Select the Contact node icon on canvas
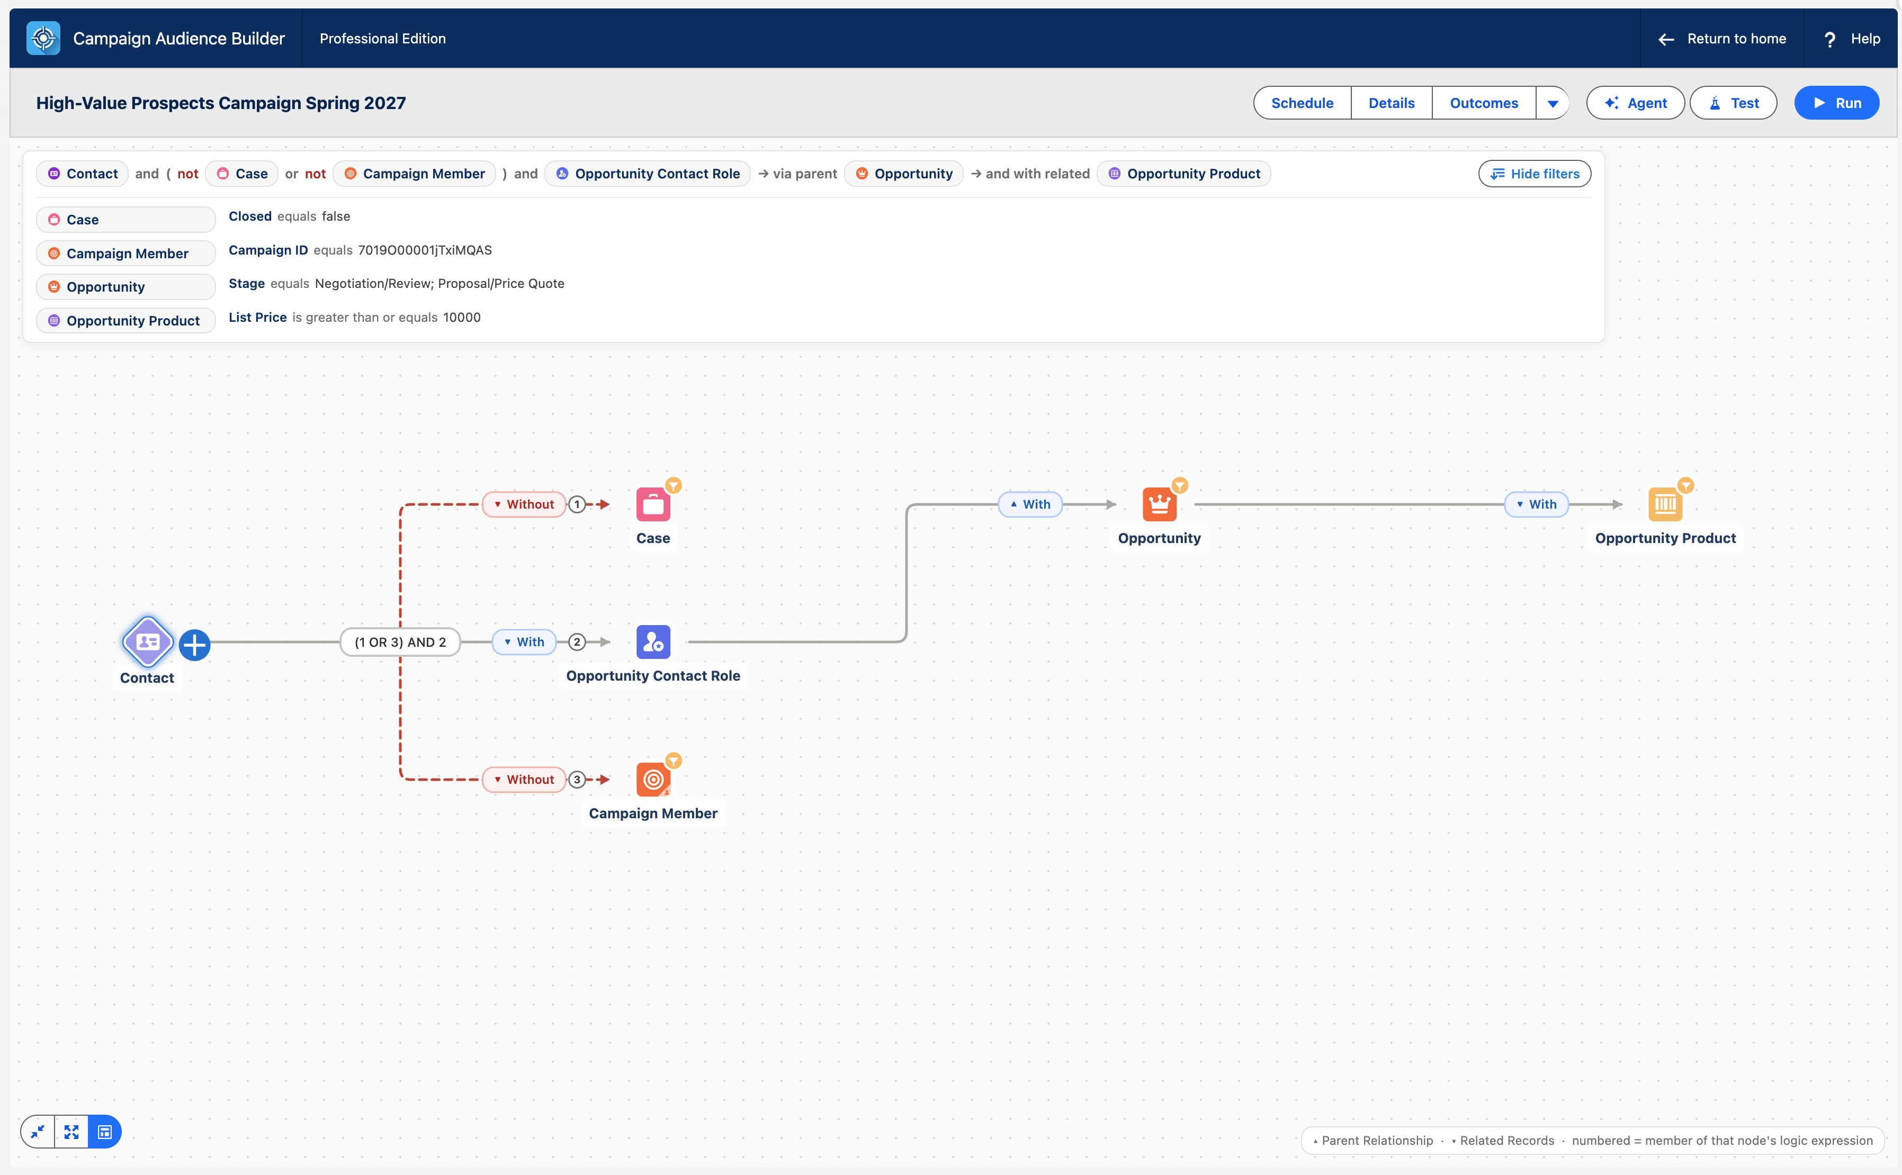1902x1175 pixels. pyautogui.click(x=147, y=642)
